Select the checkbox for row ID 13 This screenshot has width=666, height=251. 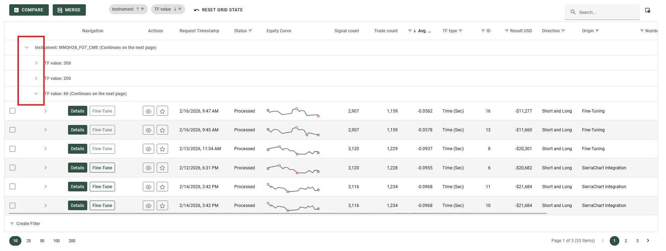coord(12,130)
